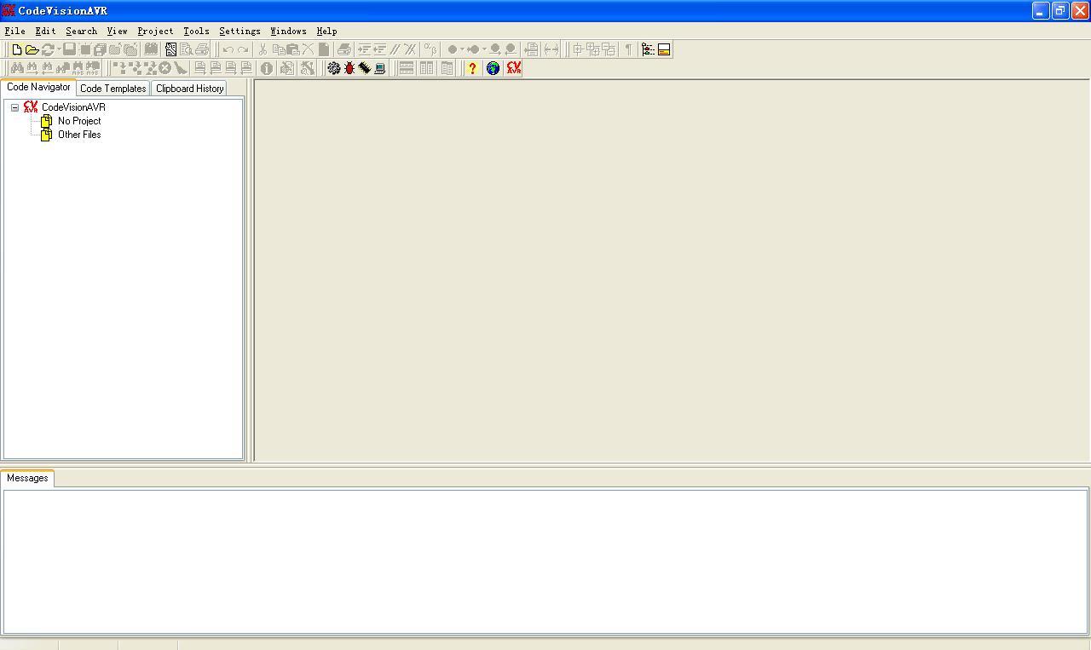Toggle show special characters paragraph icon
The width and height of the screenshot is (1091, 650).
628,49
